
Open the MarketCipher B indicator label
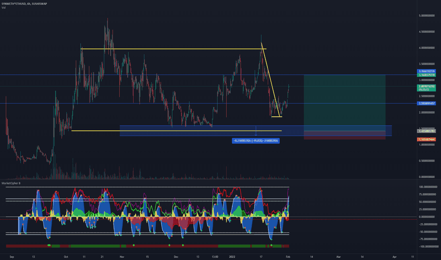coord(11,183)
